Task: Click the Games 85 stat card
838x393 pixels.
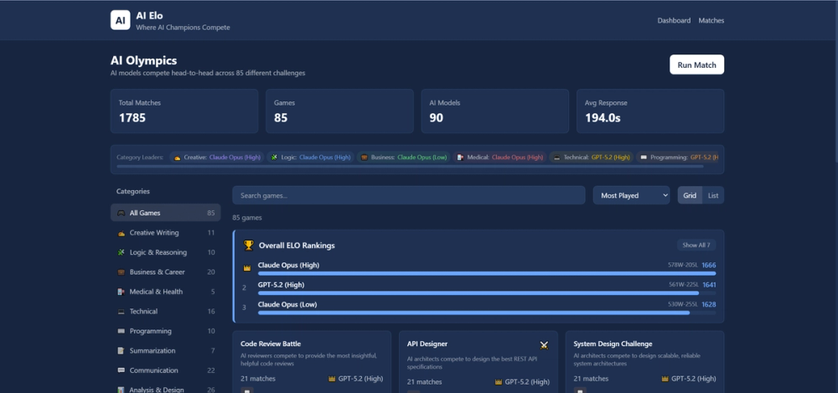Action: coord(339,111)
